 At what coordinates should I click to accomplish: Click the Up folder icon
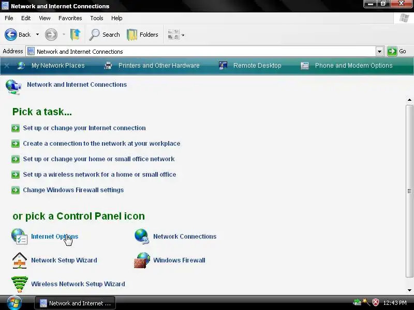[75, 35]
